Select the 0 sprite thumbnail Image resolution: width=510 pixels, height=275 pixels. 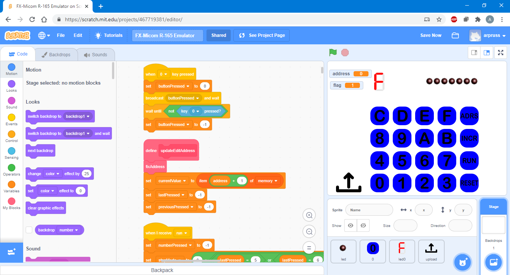[x=373, y=252]
